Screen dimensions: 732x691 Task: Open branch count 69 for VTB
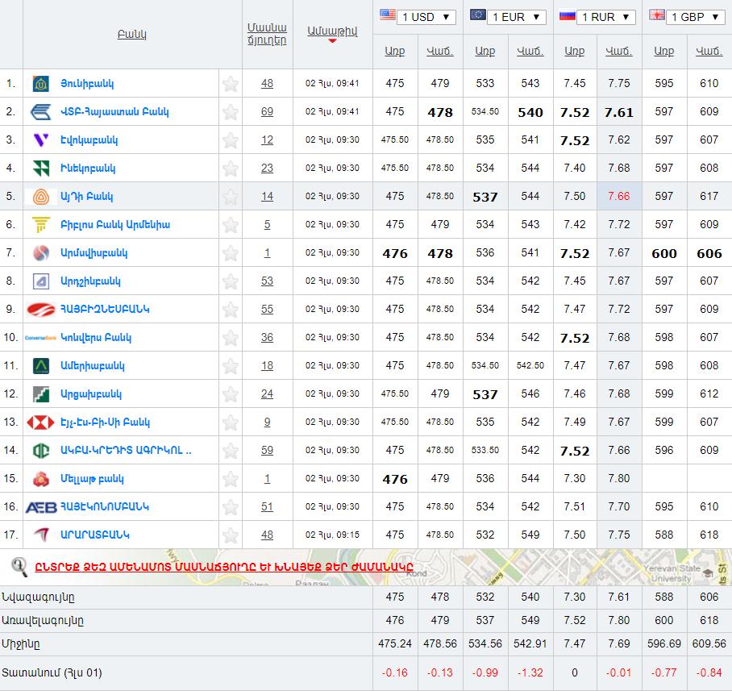click(267, 112)
